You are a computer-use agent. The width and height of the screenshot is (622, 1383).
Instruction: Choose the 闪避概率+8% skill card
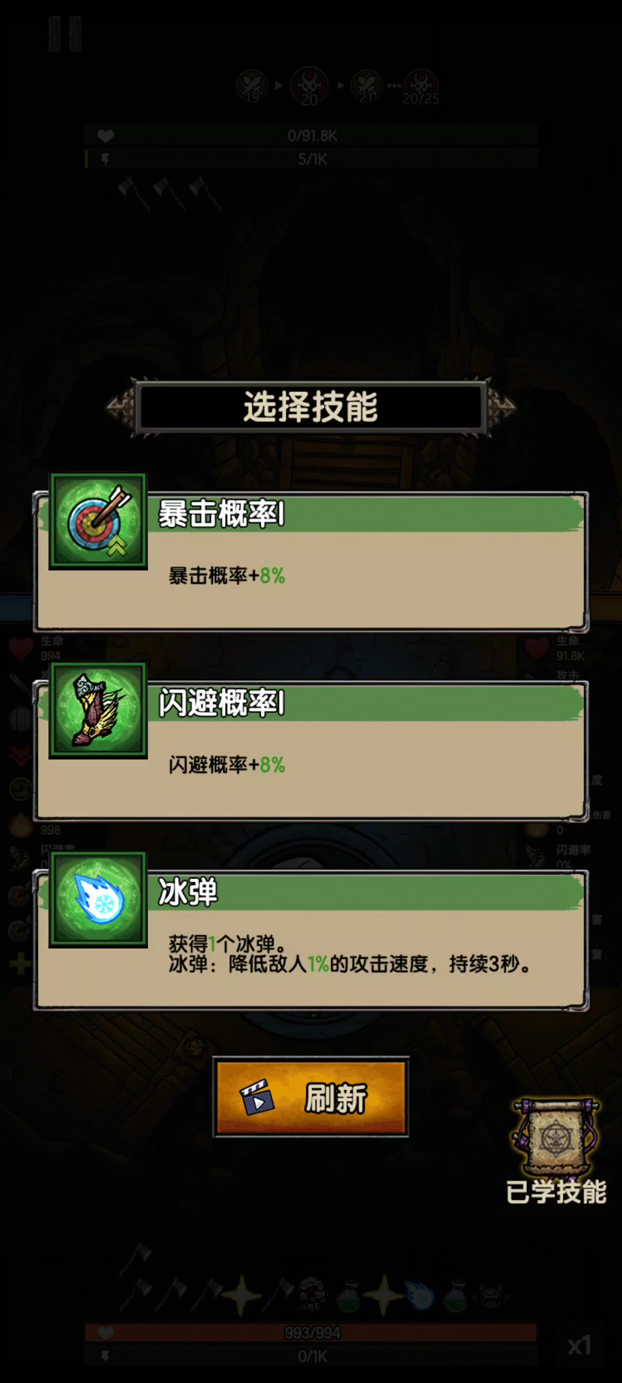[311, 750]
